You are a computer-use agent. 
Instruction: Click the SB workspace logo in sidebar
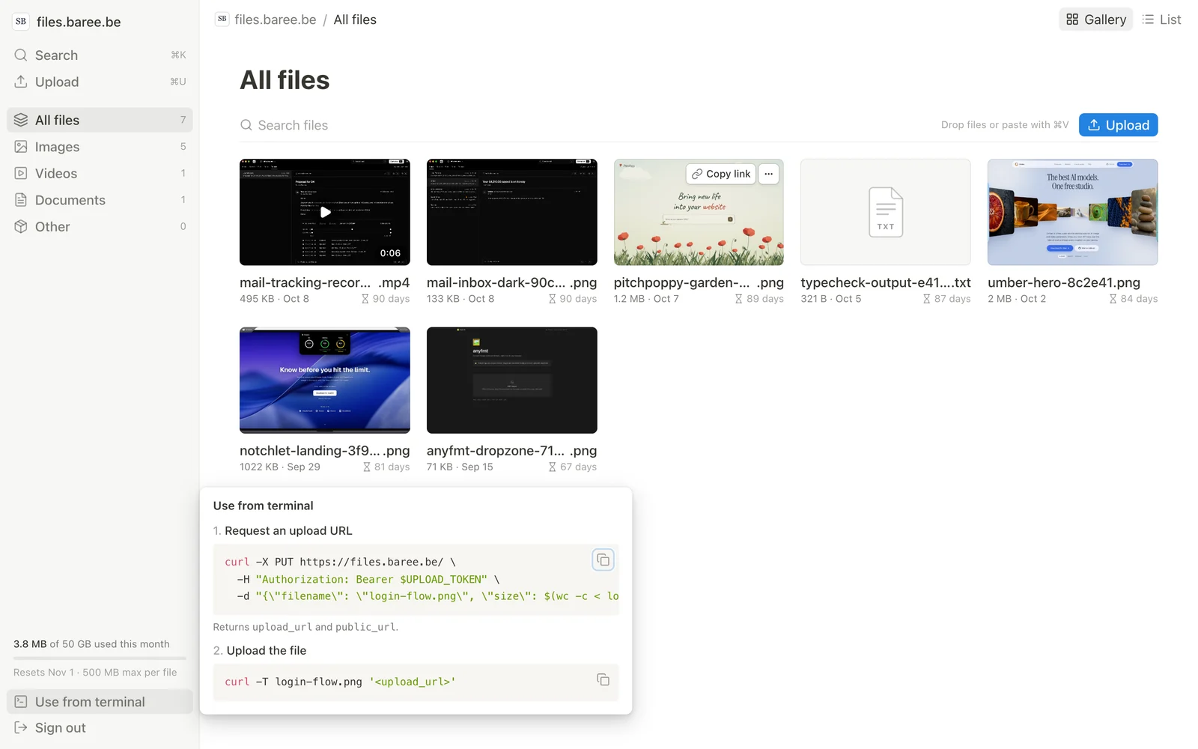pyautogui.click(x=21, y=22)
